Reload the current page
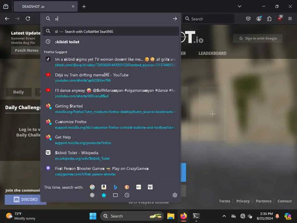The image size is (297, 223). [x=28, y=19]
